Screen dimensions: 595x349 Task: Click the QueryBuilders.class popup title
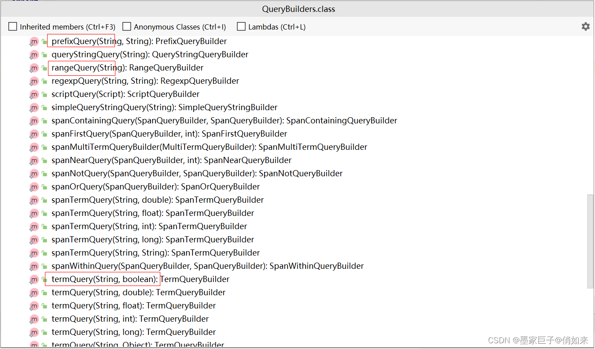click(299, 9)
